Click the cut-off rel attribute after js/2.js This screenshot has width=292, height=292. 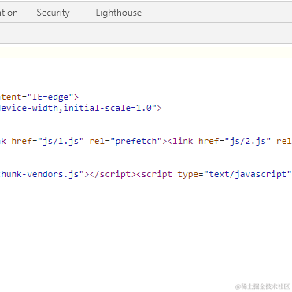tap(284, 141)
